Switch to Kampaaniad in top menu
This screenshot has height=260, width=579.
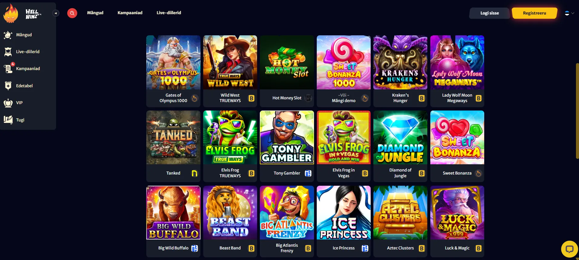point(130,13)
